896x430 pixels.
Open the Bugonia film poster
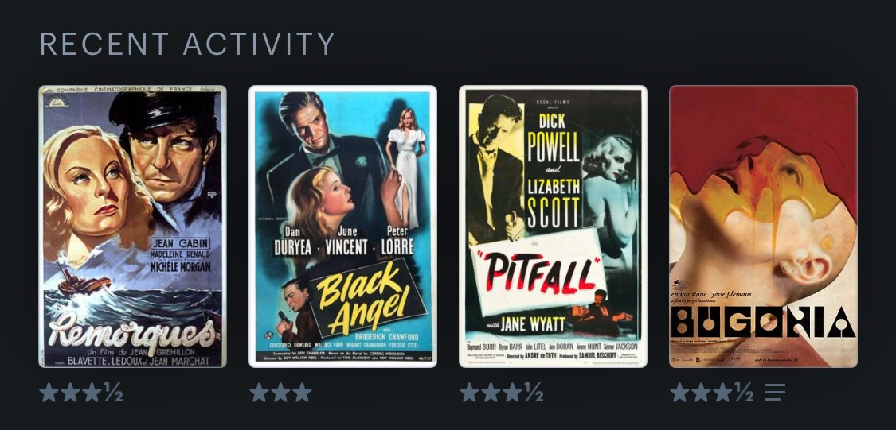764,227
